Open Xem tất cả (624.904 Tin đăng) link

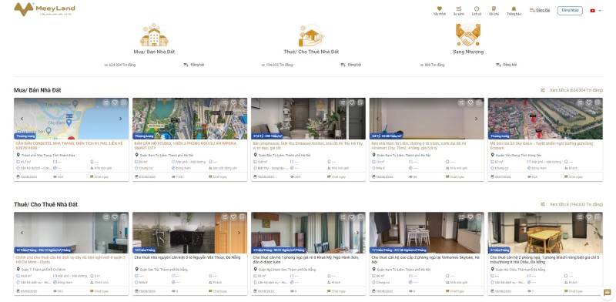(576, 90)
